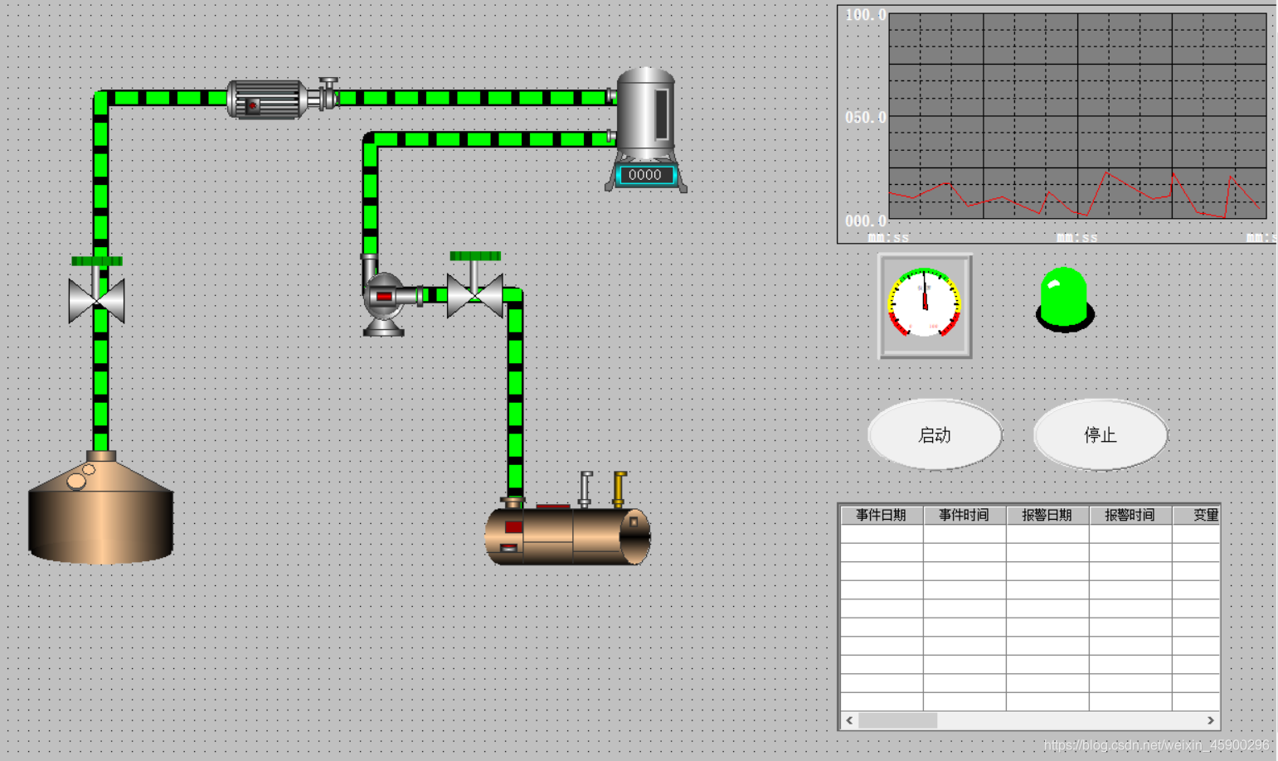The image size is (1278, 761).
Task: Click the 报警时间 column header
Action: click(1130, 515)
